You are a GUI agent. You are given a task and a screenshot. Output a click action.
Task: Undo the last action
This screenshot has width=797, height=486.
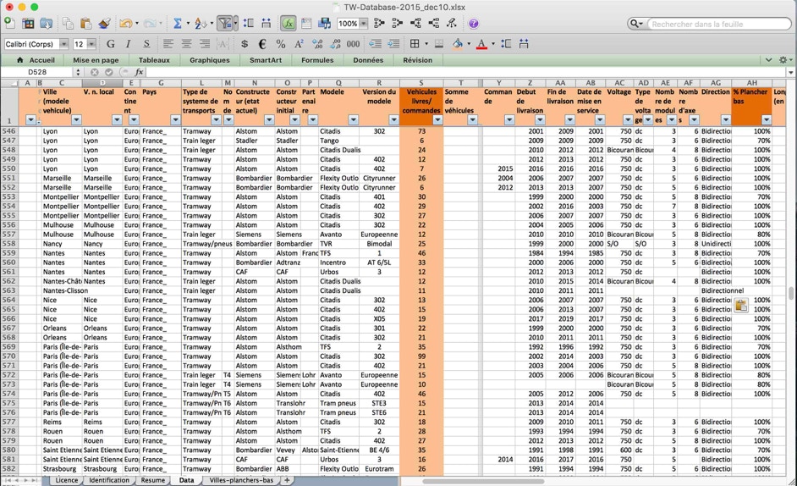[x=125, y=24]
